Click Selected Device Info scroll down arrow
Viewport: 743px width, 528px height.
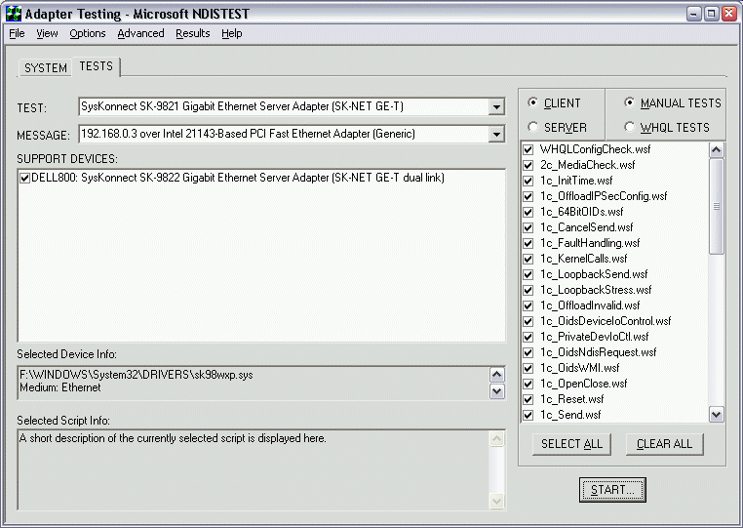pos(496,391)
